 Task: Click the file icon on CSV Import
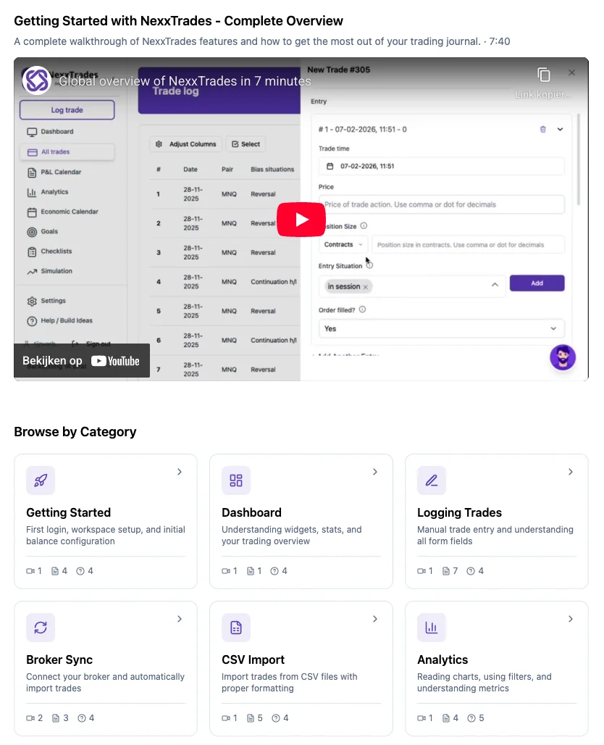[236, 628]
